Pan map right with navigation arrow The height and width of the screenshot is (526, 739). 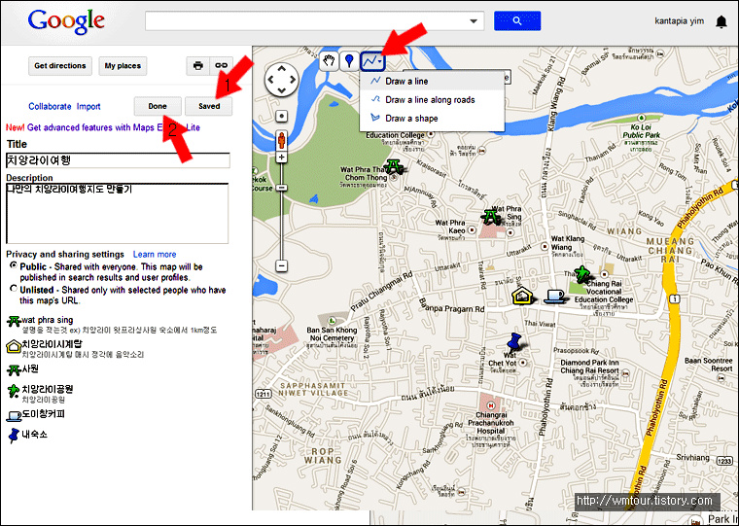(x=292, y=80)
